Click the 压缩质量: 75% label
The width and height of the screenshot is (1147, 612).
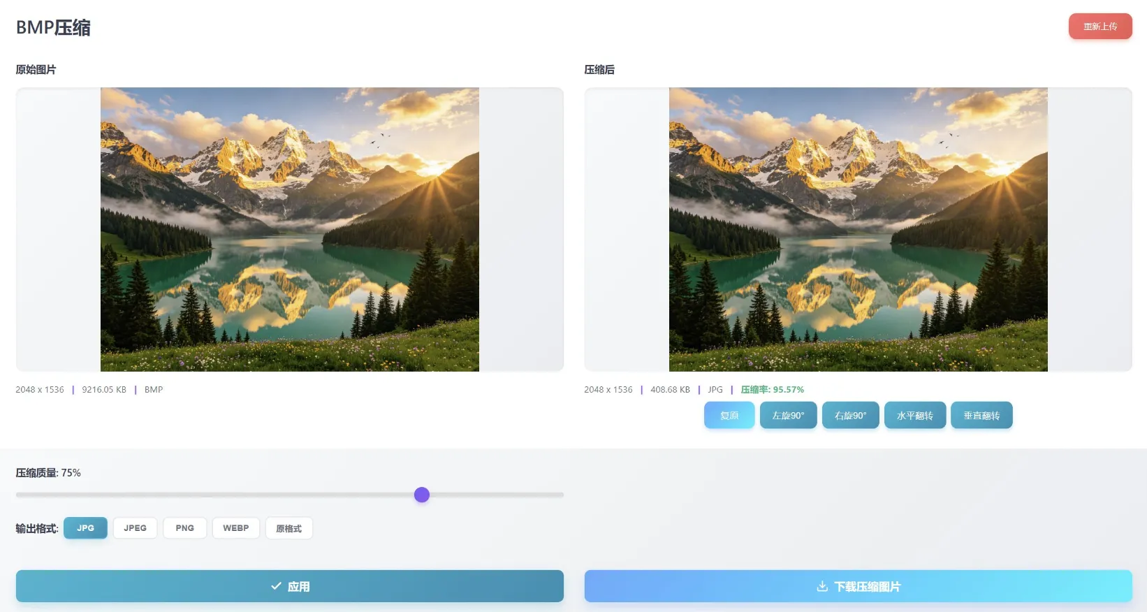coord(48,473)
